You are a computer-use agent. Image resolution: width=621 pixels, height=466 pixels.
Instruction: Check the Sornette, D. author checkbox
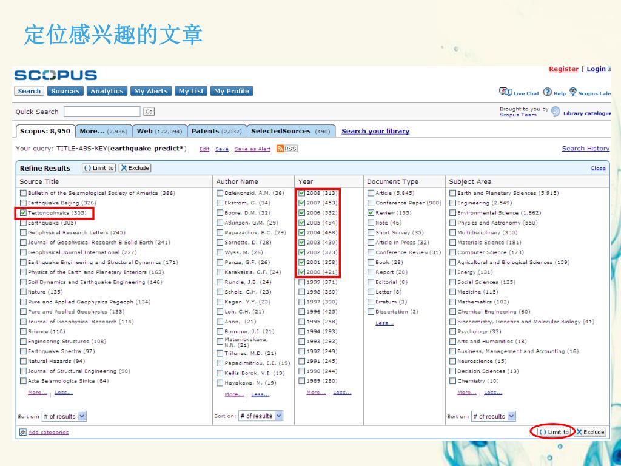point(220,243)
